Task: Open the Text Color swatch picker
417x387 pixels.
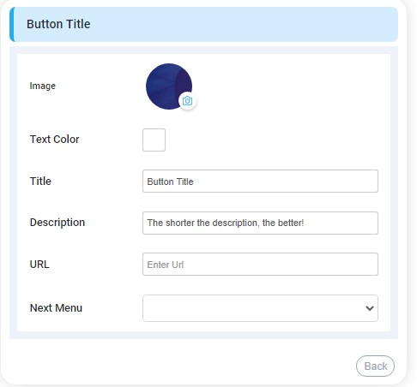Action: click(x=154, y=140)
